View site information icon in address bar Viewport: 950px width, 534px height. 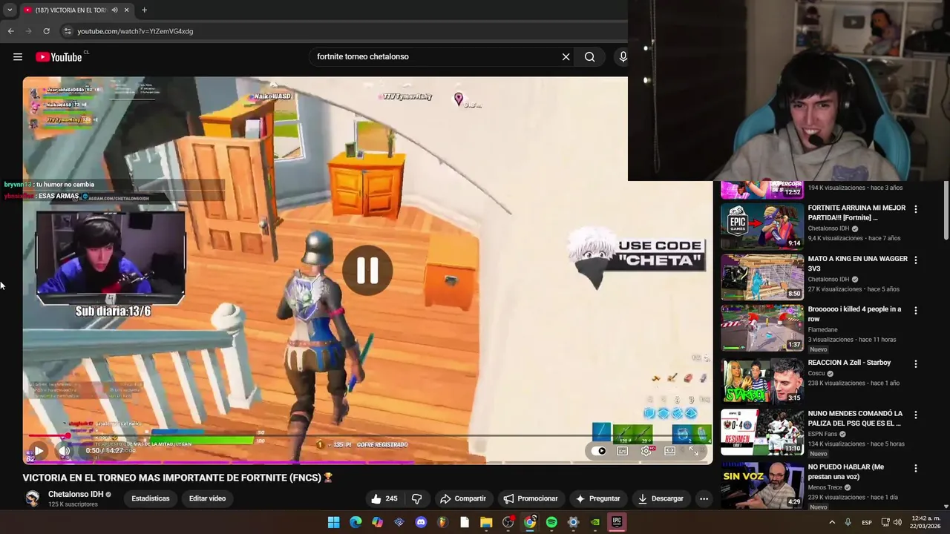(68, 31)
